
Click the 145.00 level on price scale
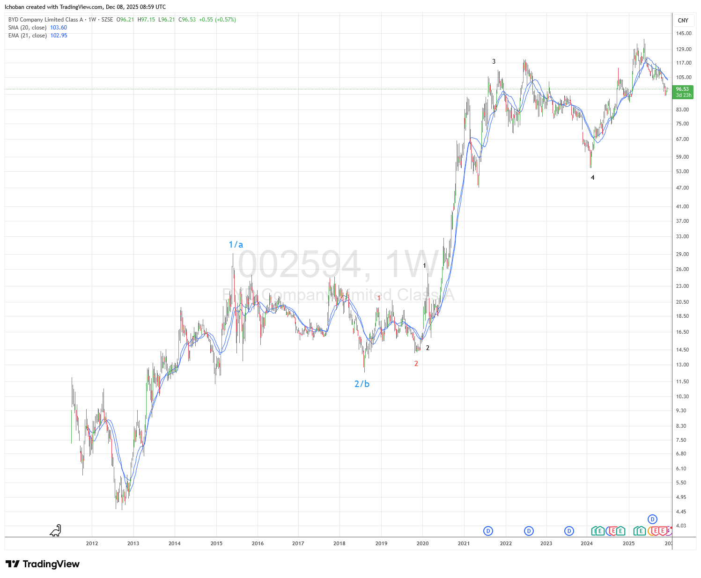click(683, 33)
